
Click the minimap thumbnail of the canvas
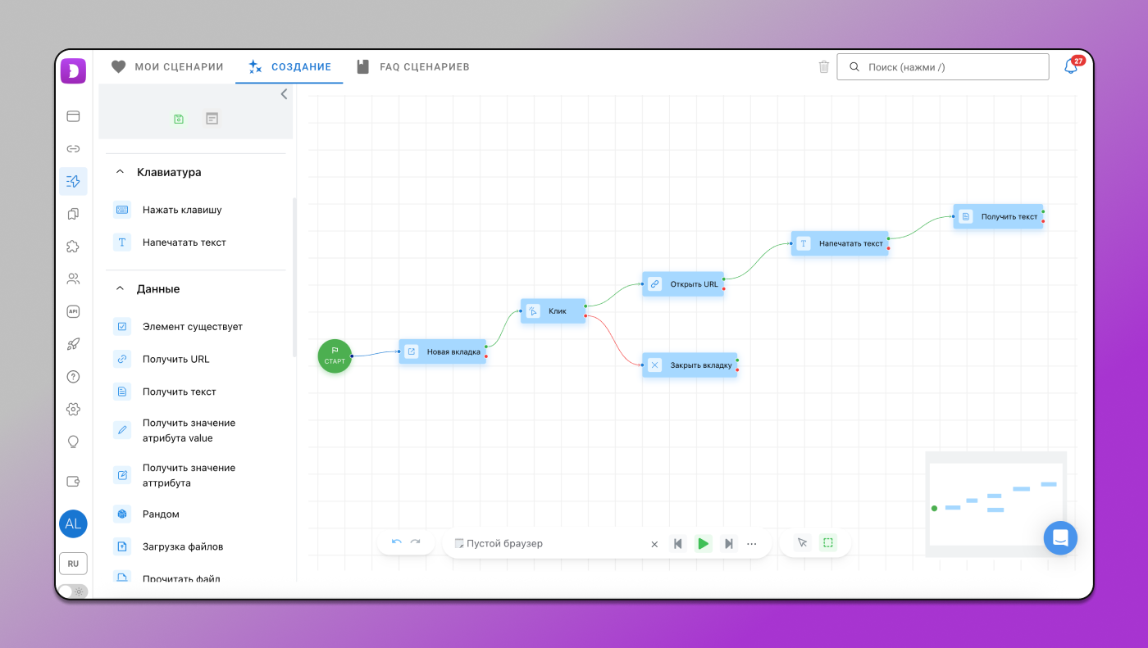click(995, 504)
